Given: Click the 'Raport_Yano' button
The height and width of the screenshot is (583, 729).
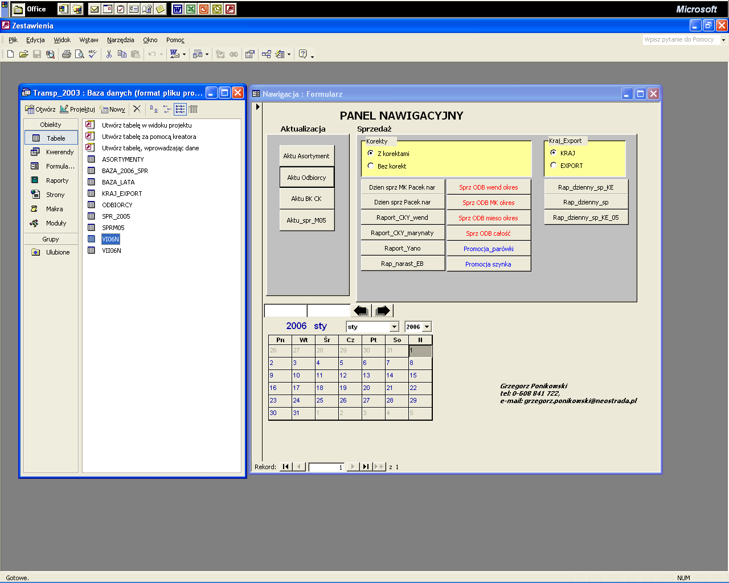Looking at the screenshot, I should point(403,248).
